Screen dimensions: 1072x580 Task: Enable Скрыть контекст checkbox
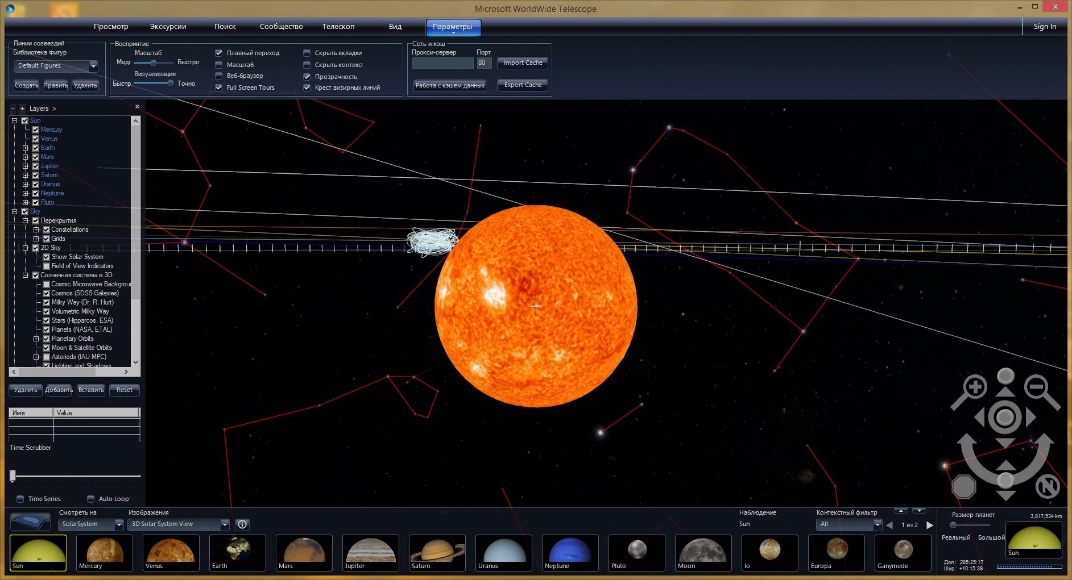coord(307,65)
